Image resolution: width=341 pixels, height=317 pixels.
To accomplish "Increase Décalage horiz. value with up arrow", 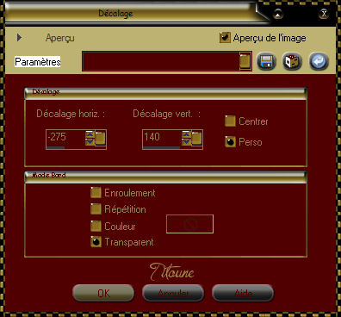I will (x=90, y=134).
